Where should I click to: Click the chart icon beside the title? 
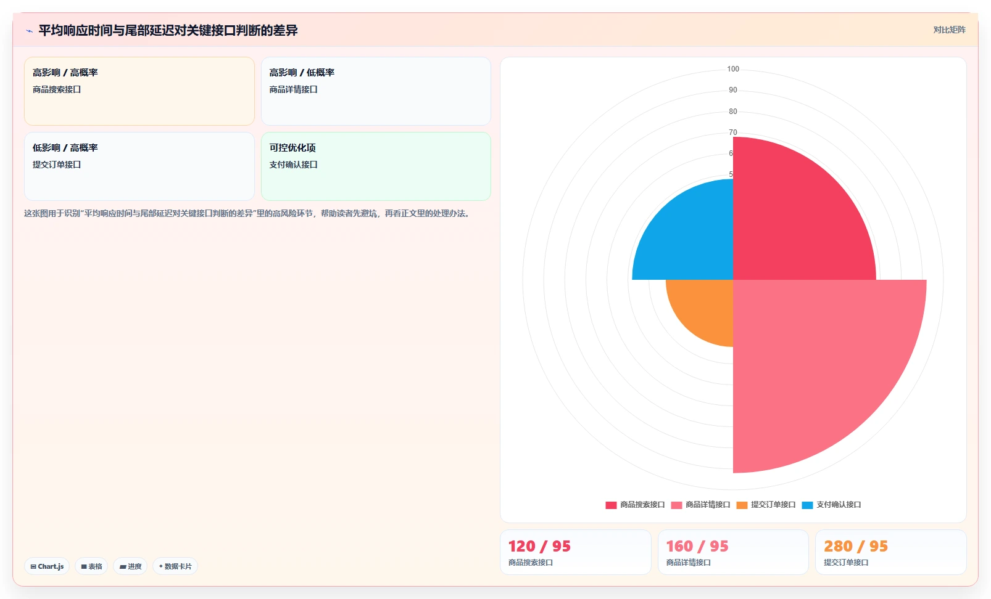coord(29,31)
